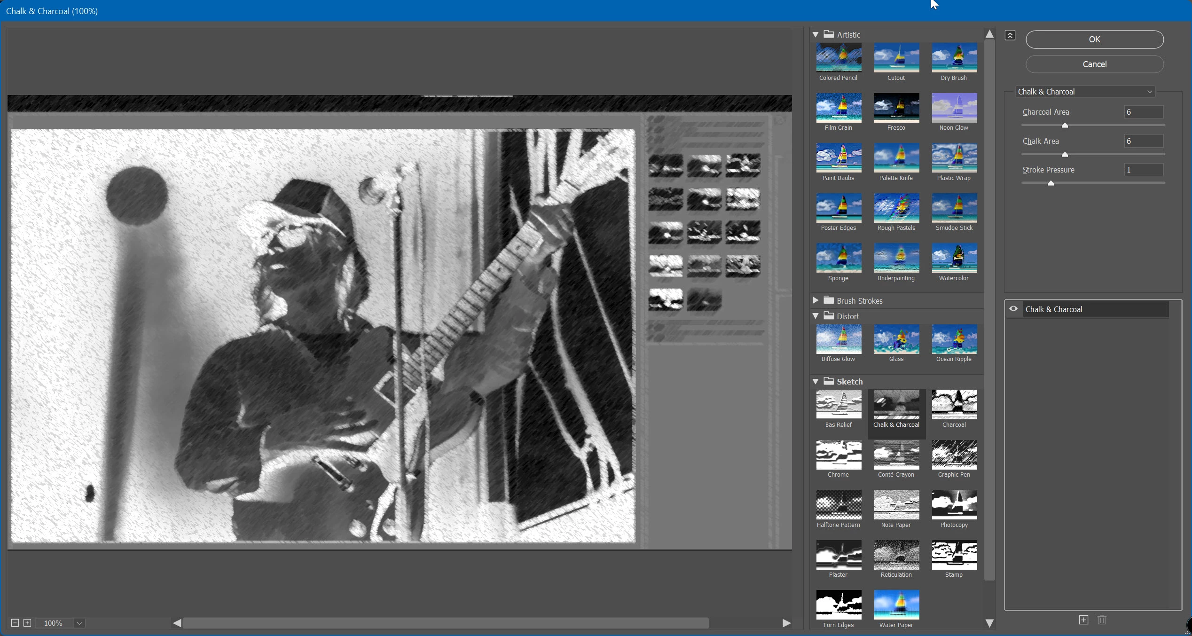This screenshot has width=1192, height=636.
Task: Click the new effect layer icon
Action: click(1083, 620)
